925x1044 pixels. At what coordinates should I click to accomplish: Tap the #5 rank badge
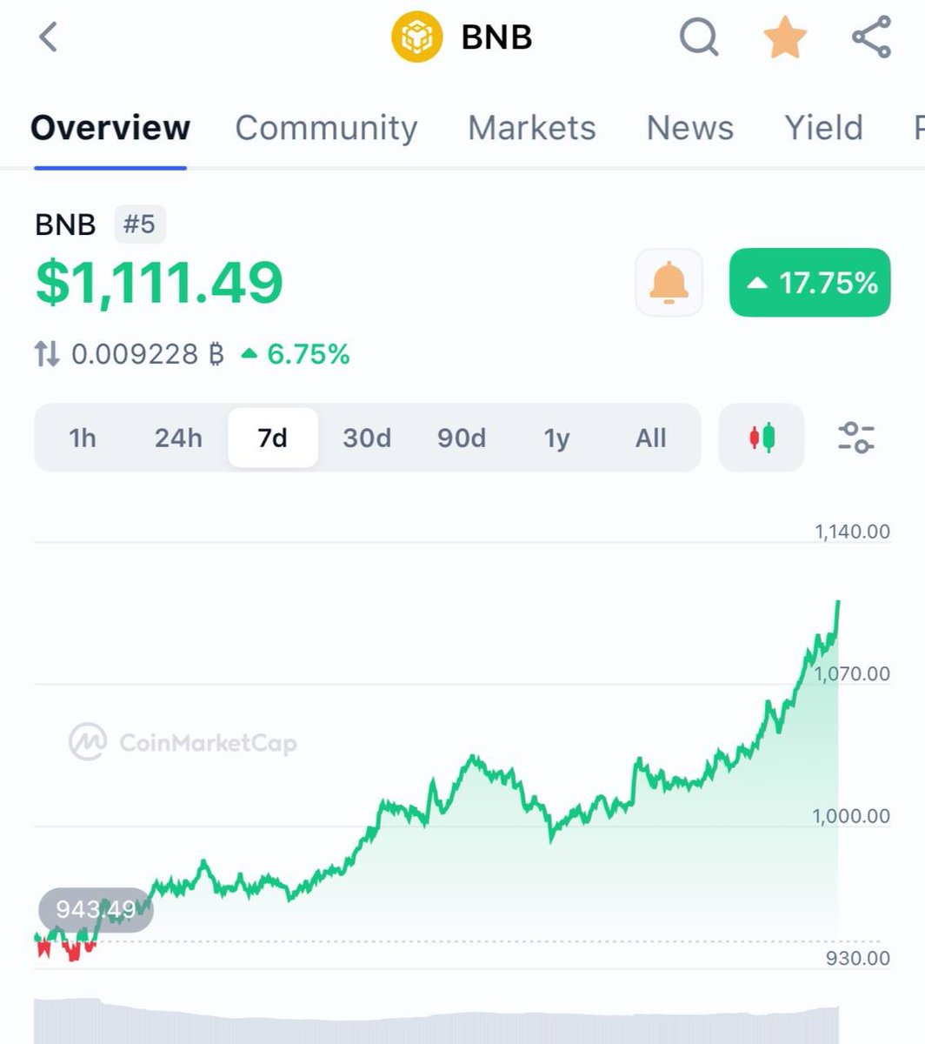[x=139, y=224]
